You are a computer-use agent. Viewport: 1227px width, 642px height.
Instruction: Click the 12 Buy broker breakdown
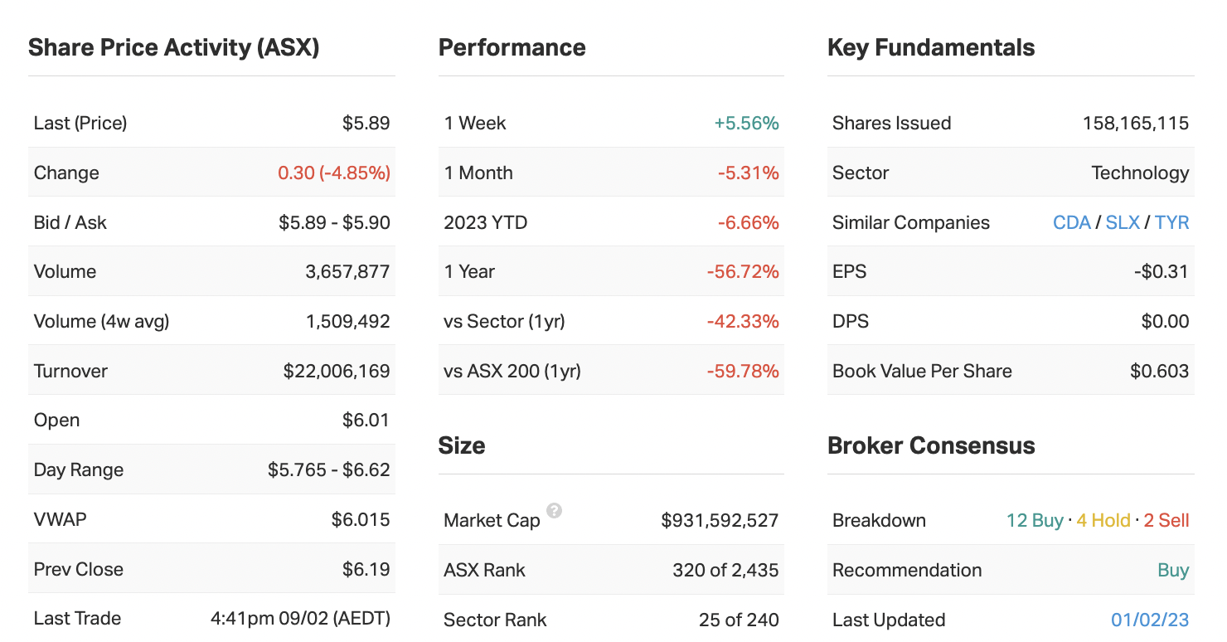click(x=1034, y=521)
